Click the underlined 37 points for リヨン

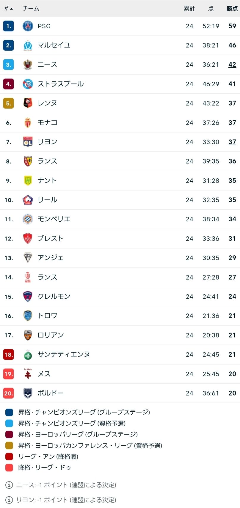click(x=232, y=142)
